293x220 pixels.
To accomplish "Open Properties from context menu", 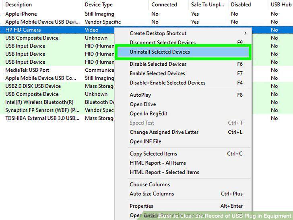I will (183, 206).
